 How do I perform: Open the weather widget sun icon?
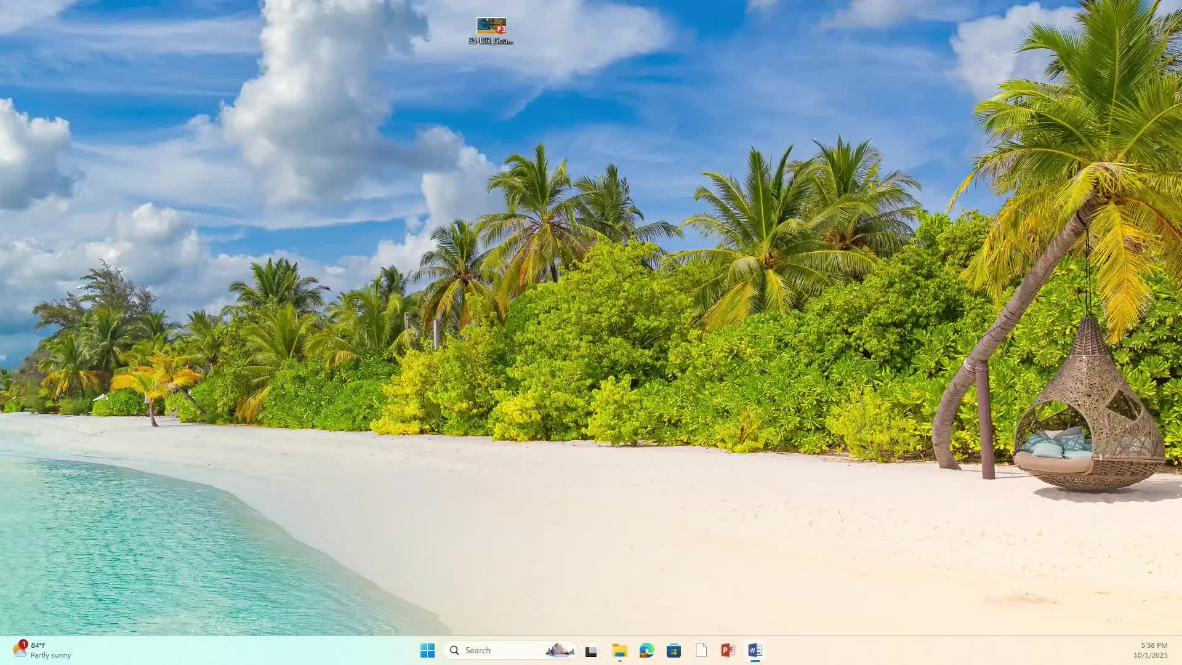(x=18, y=651)
